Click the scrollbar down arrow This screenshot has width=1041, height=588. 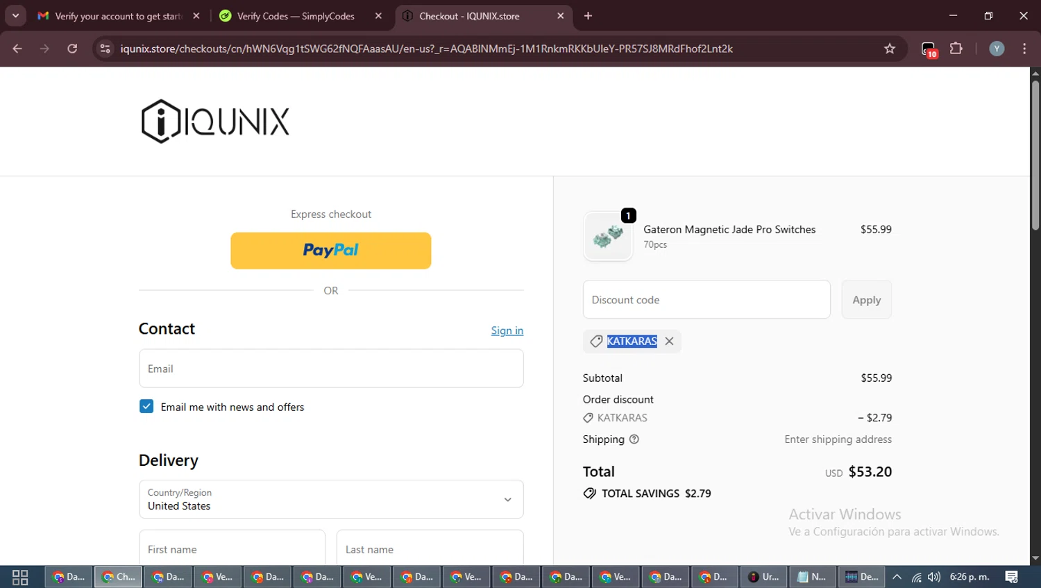1035,558
